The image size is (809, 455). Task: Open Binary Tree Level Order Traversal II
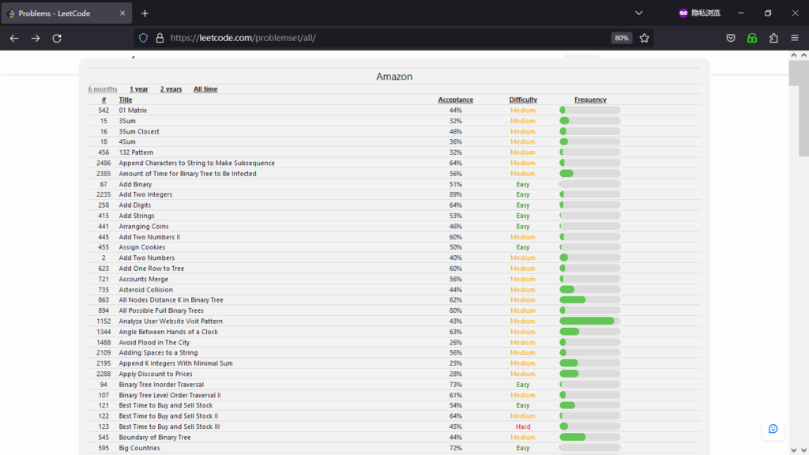coord(170,395)
